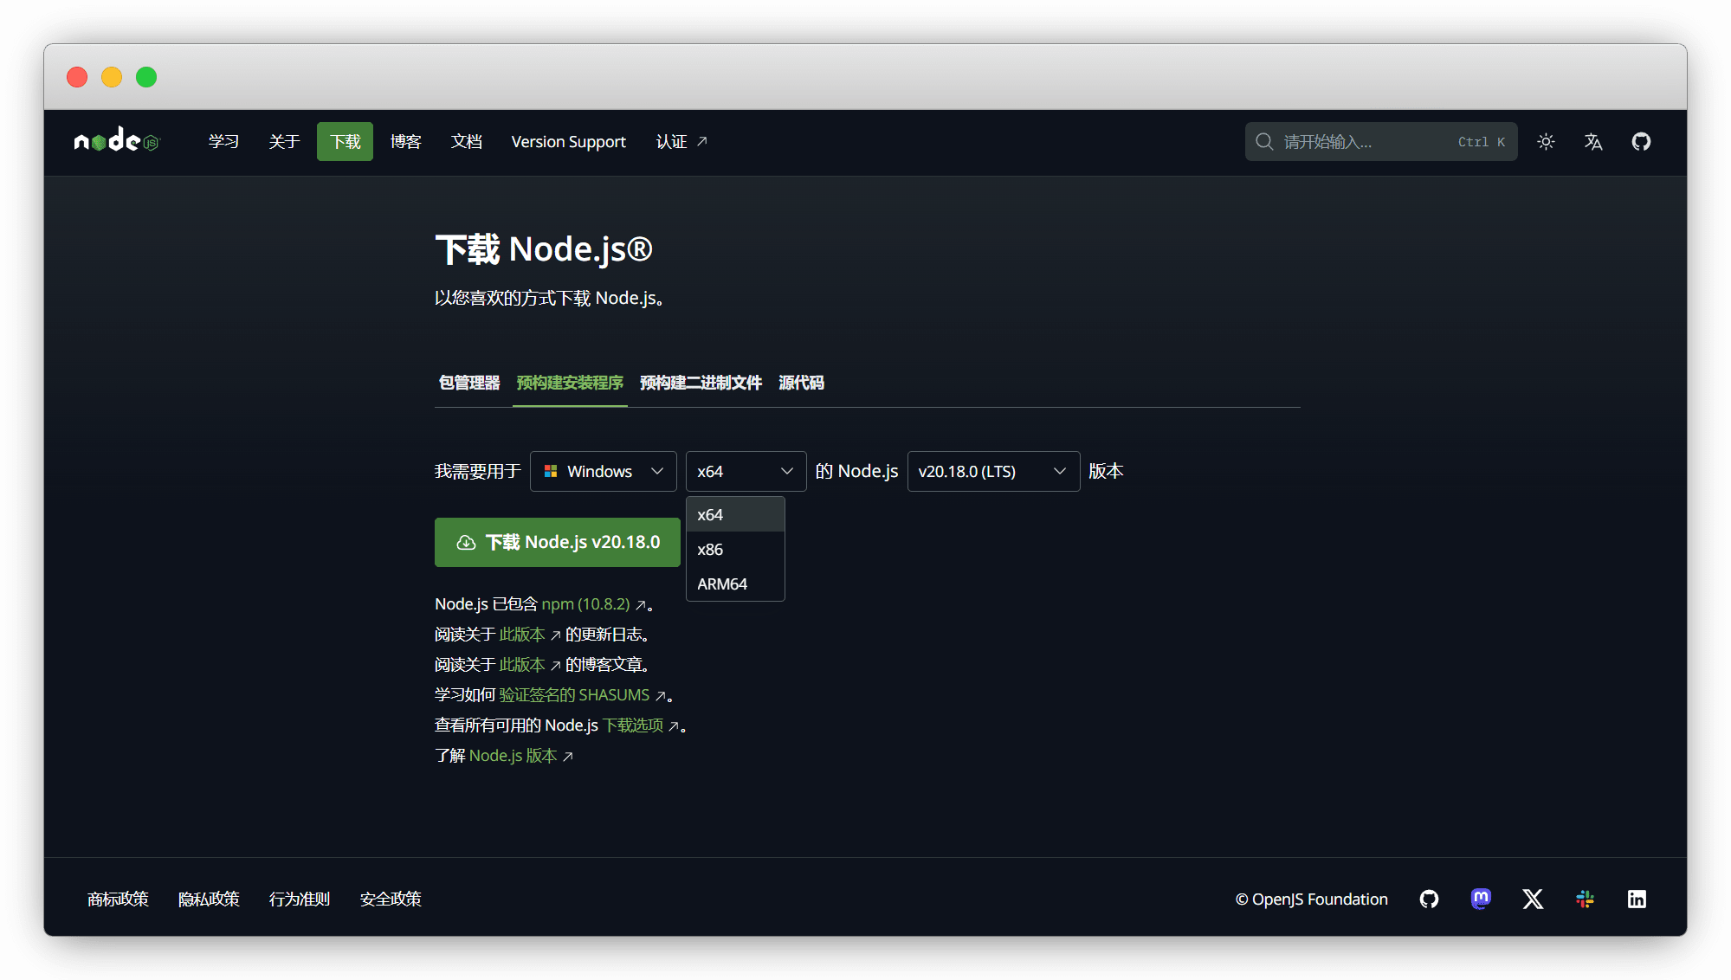Viewport: 1731px width, 980px height.
Task: Open the GitHub icon in the top navigation
Action: coord(1641,141)
